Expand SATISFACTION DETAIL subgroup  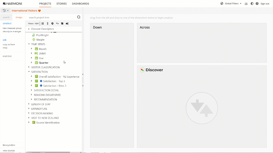pyautogui.click(x=31, y=90)
